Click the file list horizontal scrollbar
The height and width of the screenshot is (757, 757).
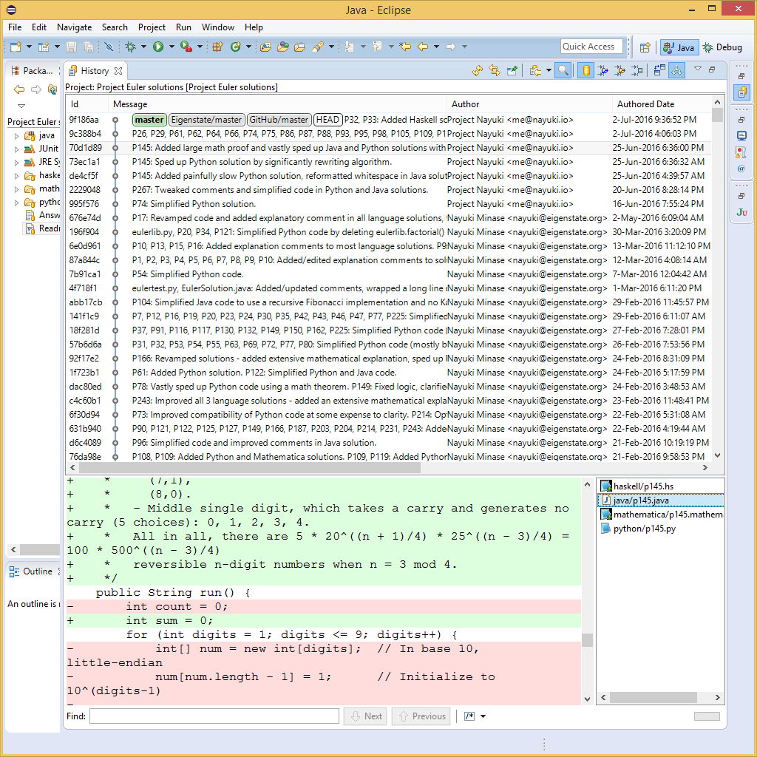[653, 698]
